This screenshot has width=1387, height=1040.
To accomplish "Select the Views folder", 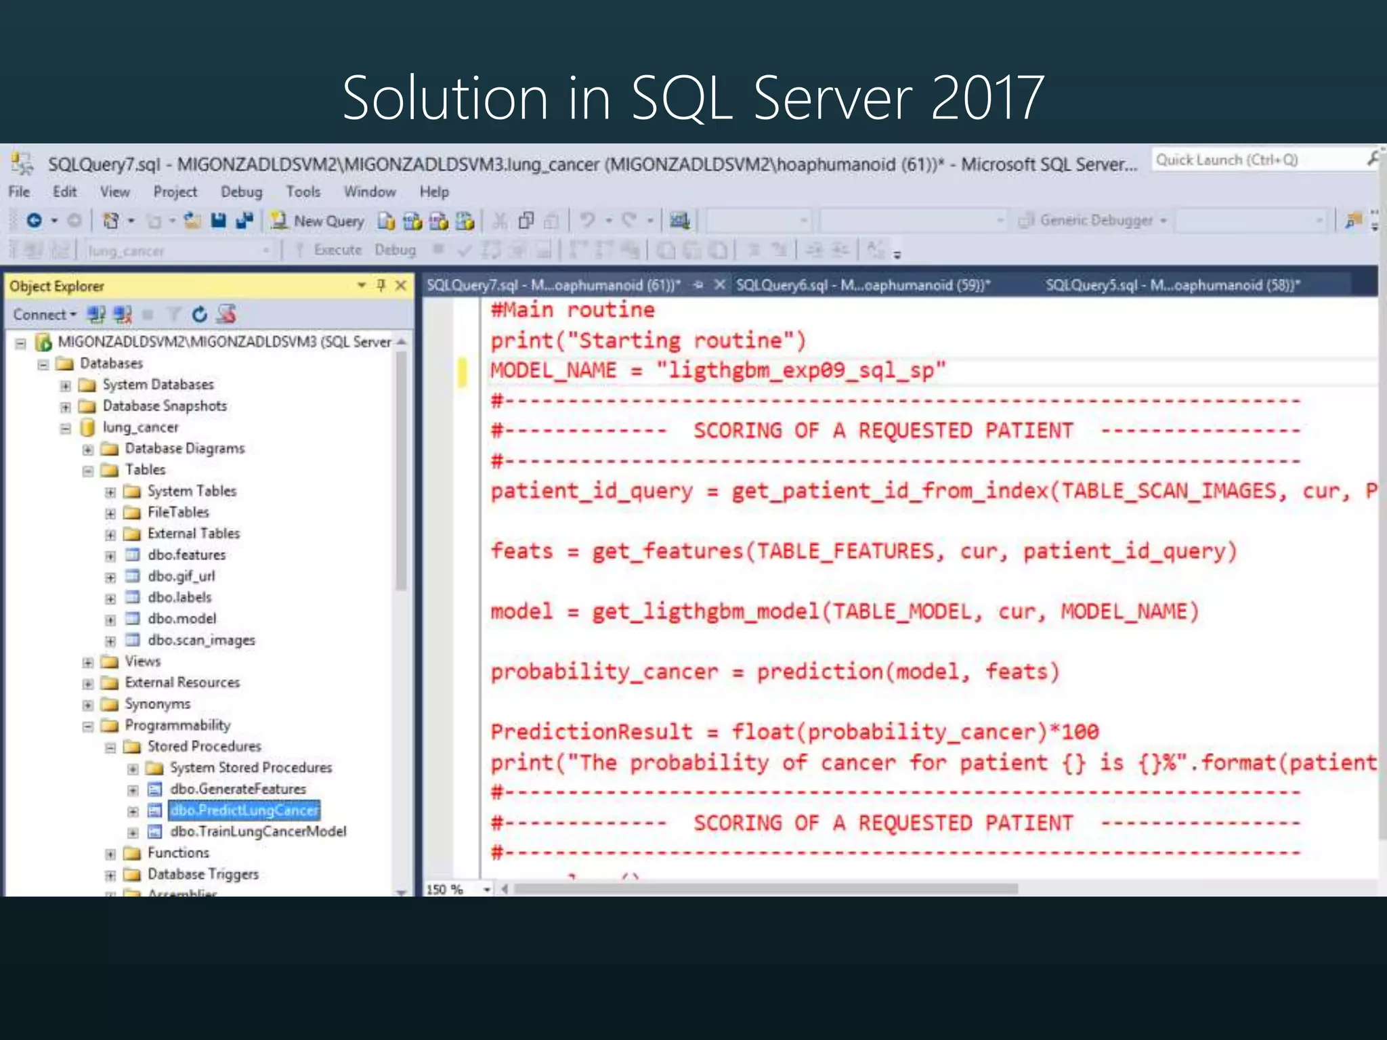I will (142, 661).
